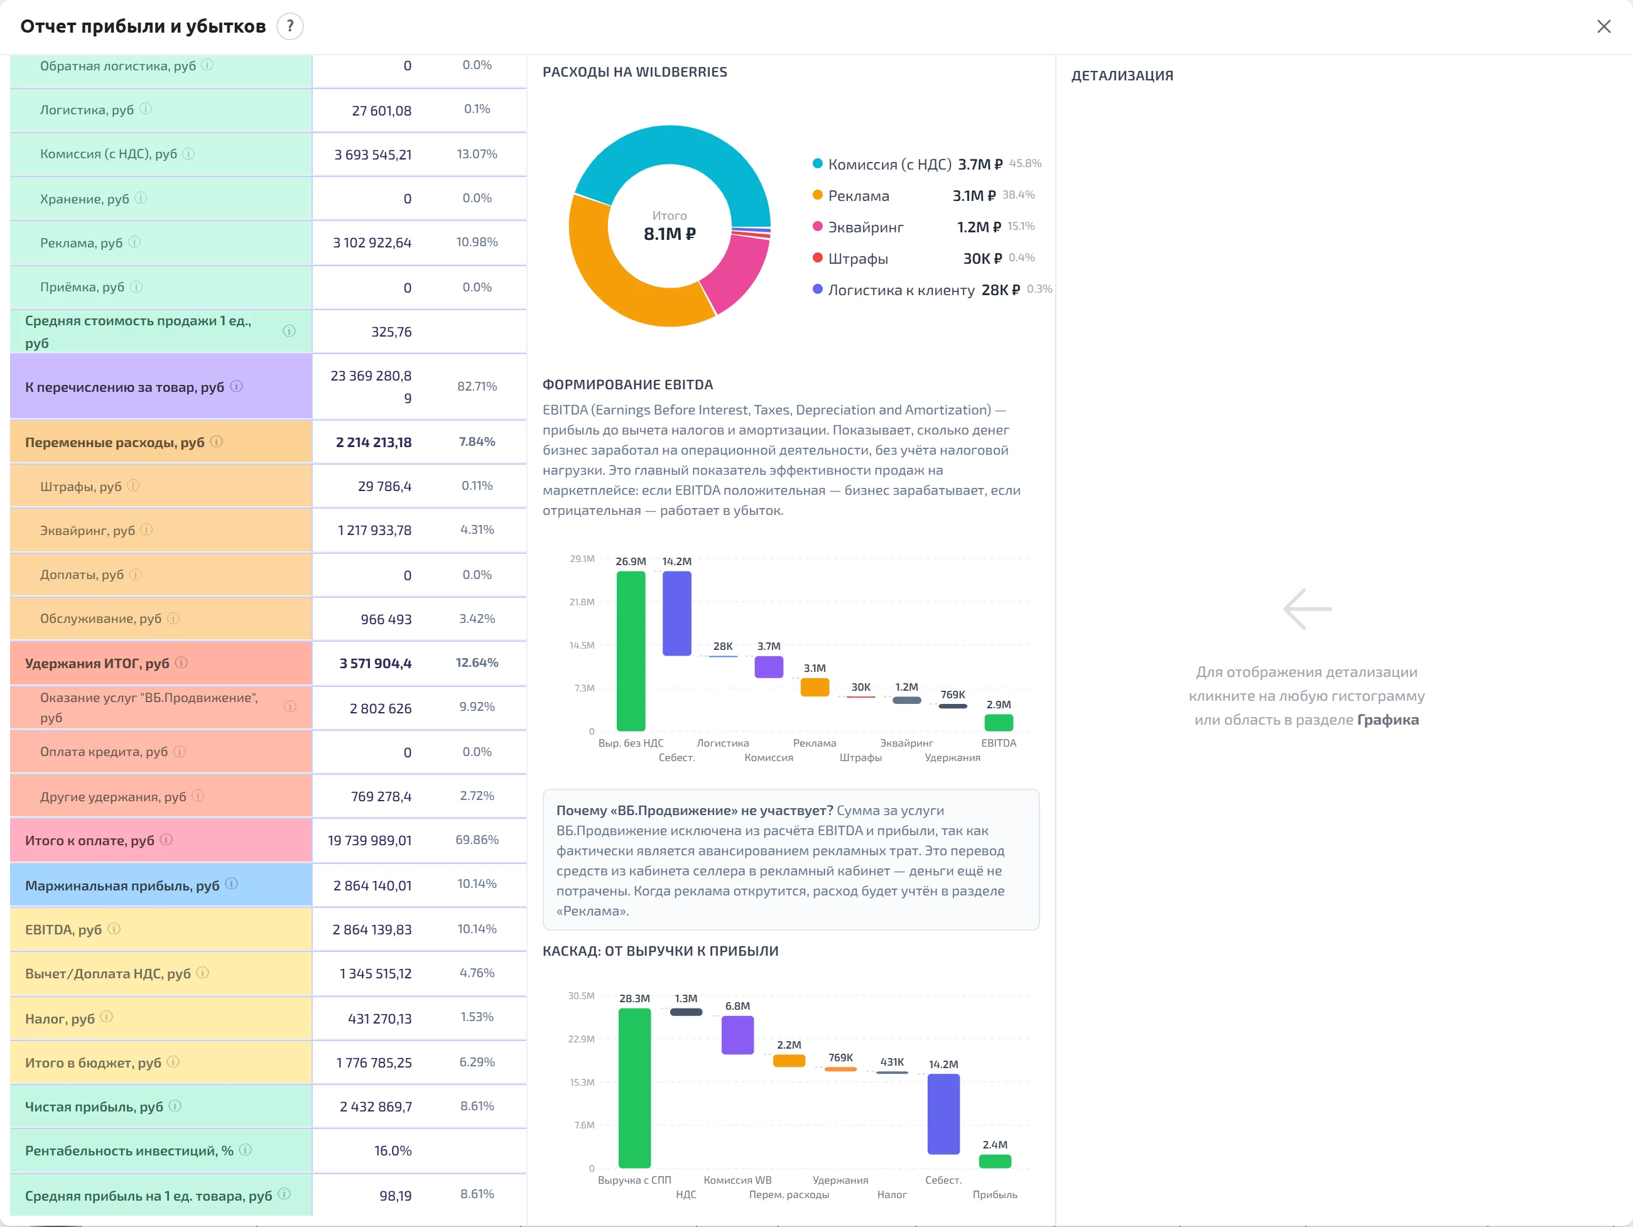
Task: Click info icon next to Налог, руб
Action: [x=107, y=1017]
